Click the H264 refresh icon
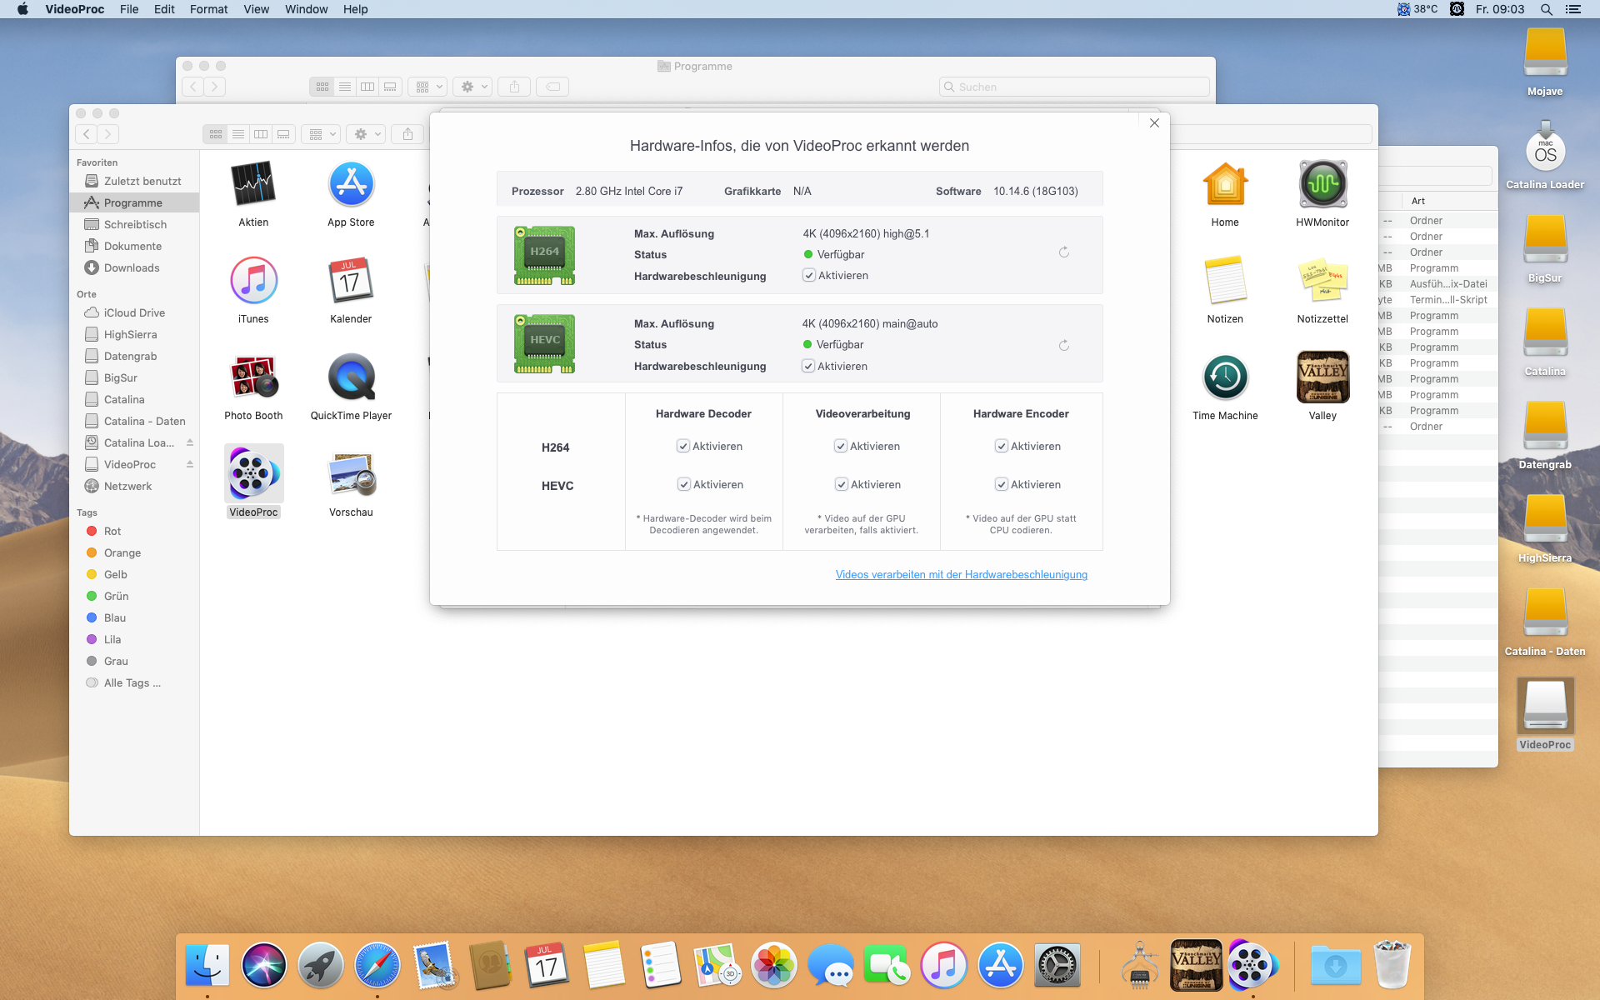 click(1064, 252)
